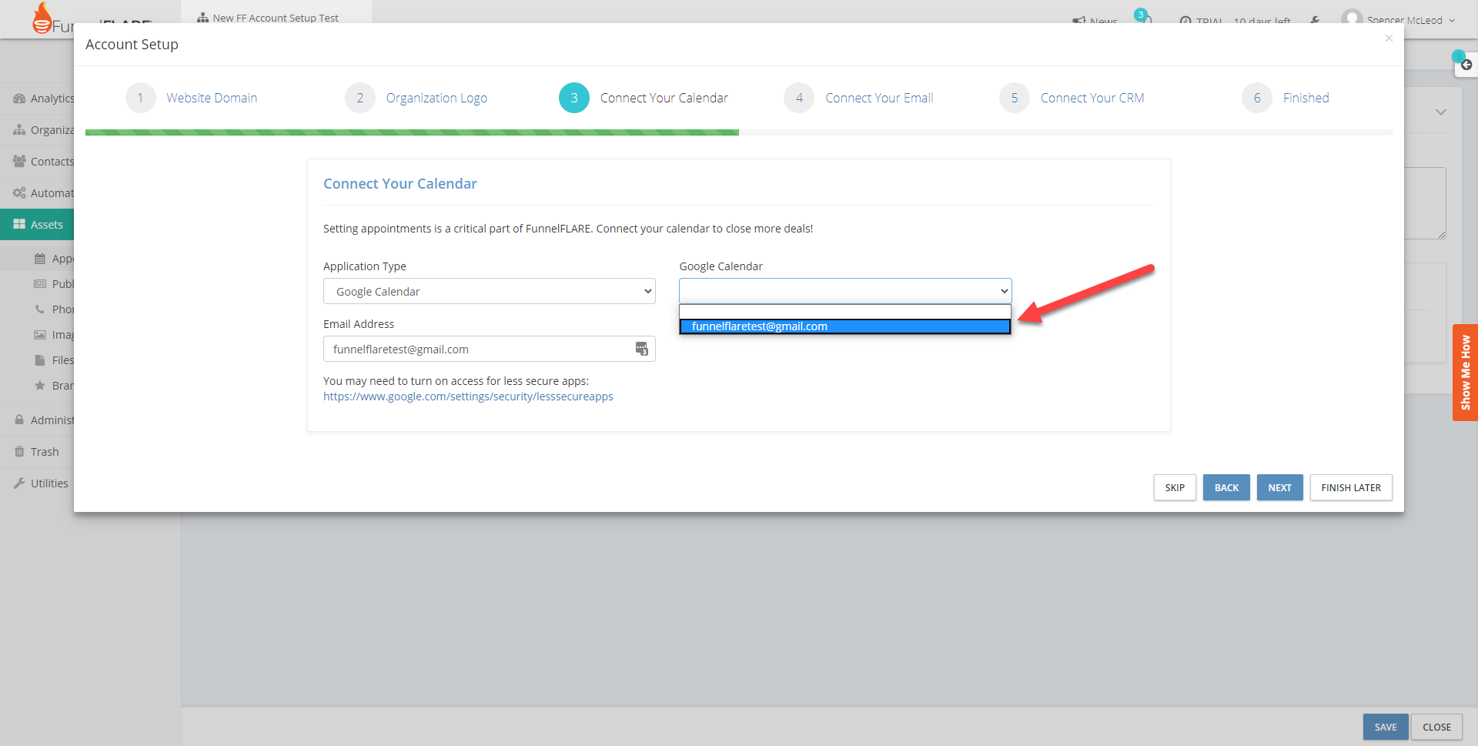1478x746 pixels.
Task: Go to step 5 Connect Your CRM
Action: pyautogui.click(x=1072, y=98)
